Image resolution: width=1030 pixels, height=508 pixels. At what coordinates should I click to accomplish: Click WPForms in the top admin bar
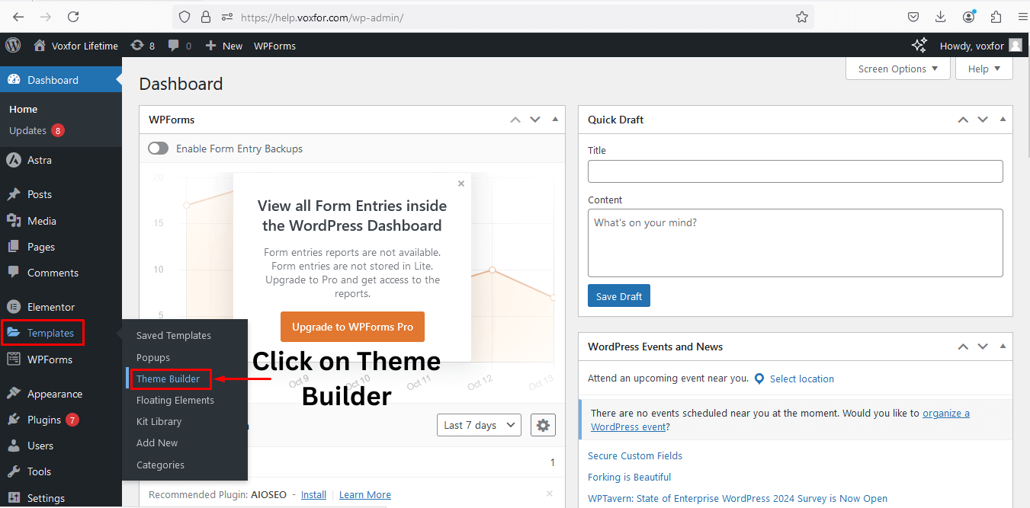tap(274, 46)
